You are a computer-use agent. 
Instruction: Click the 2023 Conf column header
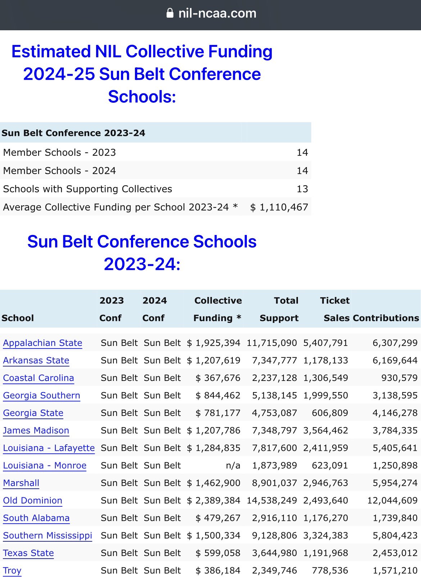112,309
